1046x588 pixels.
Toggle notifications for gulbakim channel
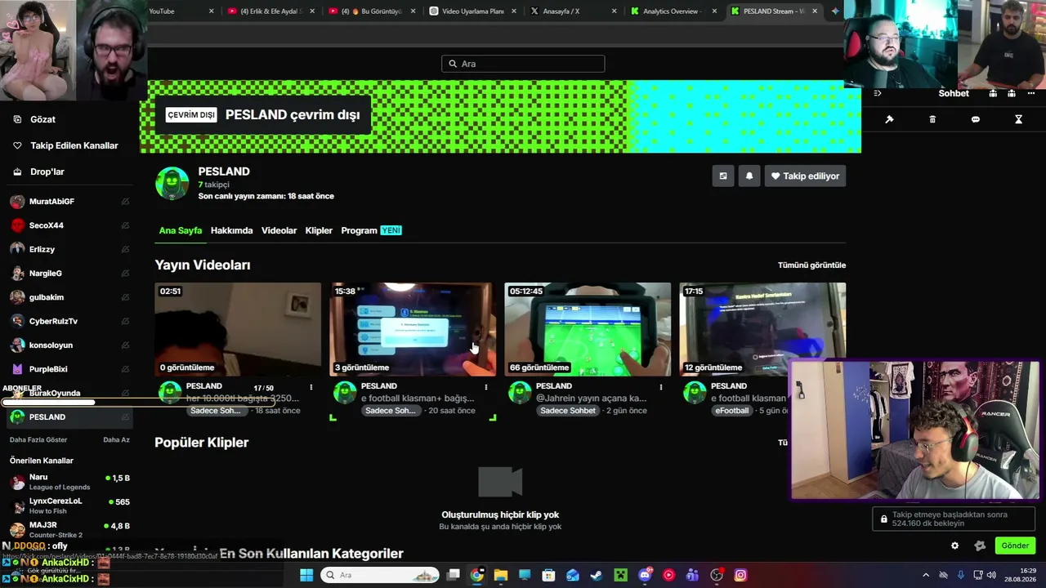click(x=125, y=297)
